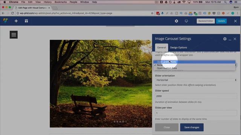Click the Slider speed field with 2000

196,96
